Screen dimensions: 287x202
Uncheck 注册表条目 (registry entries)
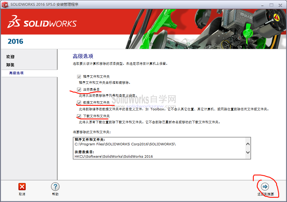[79, 90]
